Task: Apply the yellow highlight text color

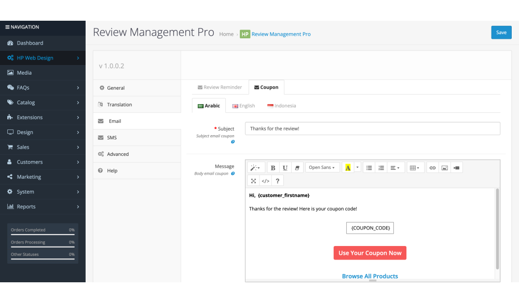Action: (x=348, y=168)
